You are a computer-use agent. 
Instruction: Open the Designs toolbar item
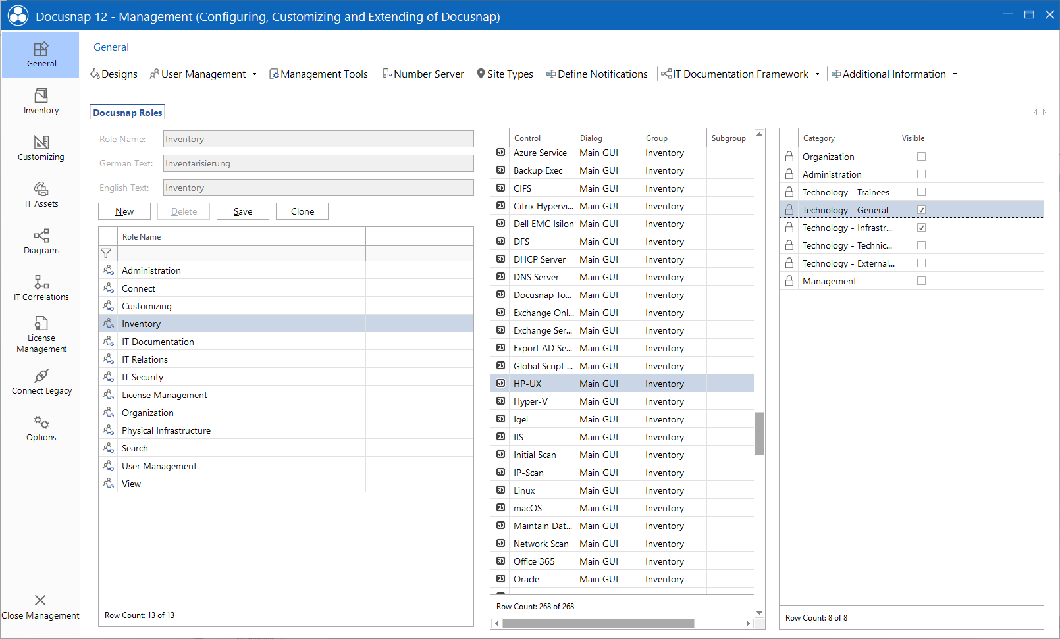(x=114, y=74)
